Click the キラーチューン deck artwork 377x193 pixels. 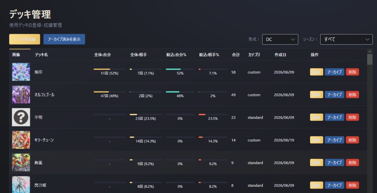(21, 140)
